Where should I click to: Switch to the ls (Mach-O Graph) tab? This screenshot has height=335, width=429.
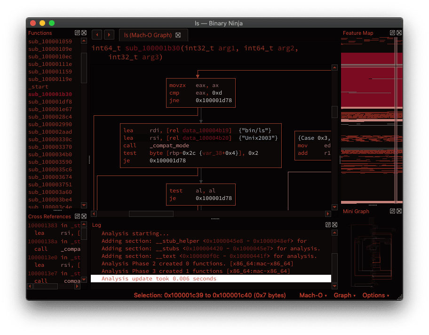tap(148, 35)
